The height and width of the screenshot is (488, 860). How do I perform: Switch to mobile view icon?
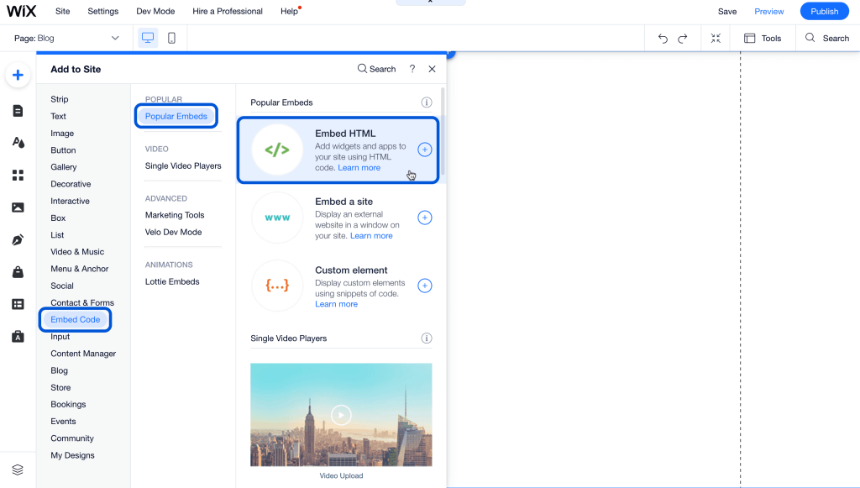171,38
